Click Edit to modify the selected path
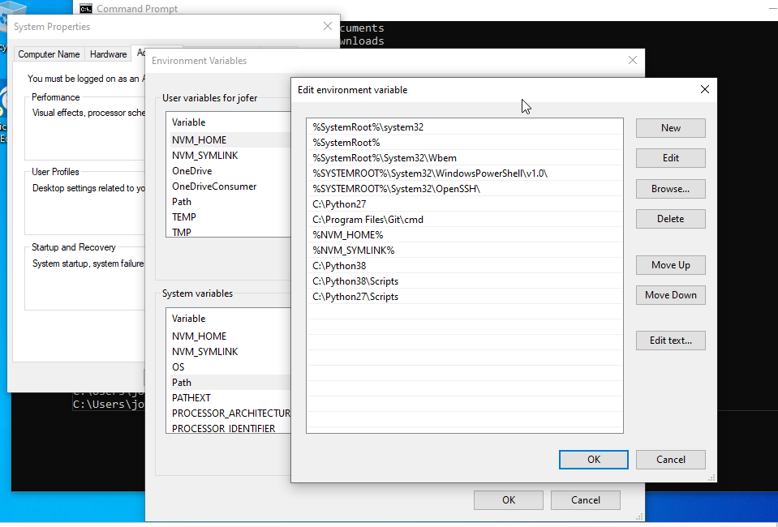 (x=670, y=157)
